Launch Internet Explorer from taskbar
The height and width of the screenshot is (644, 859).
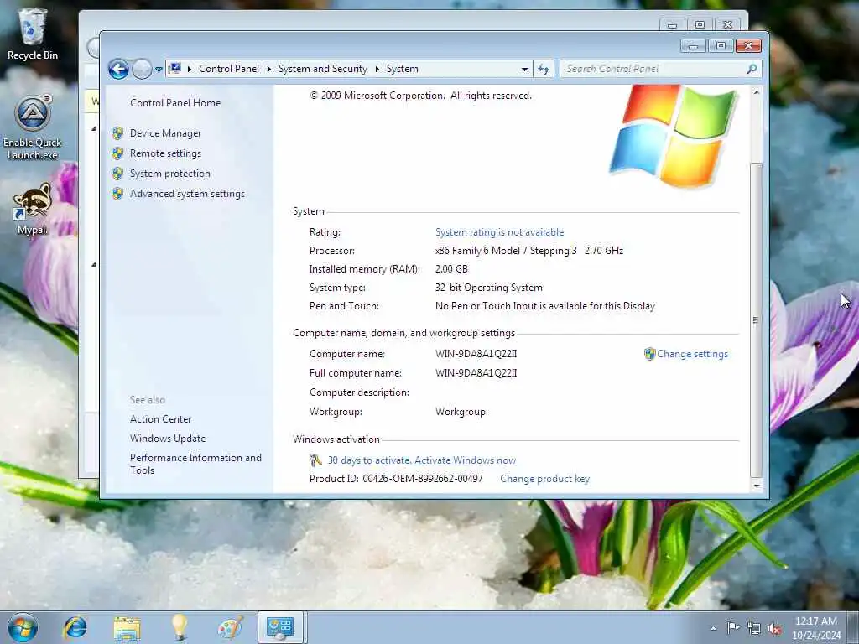pyautogui.click(x=75, y=627)
